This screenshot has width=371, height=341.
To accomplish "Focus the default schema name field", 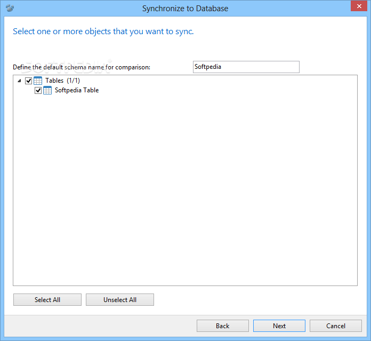I will point(246,67).
